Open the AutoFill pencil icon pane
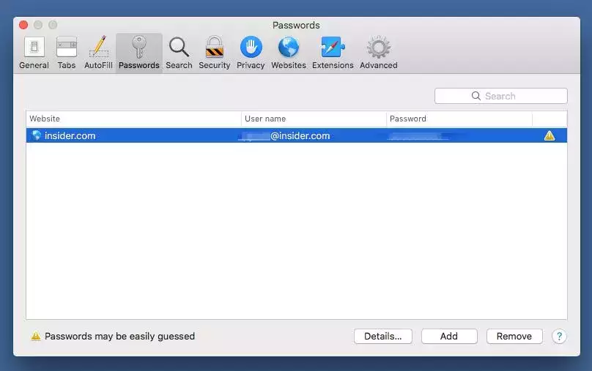 tap(97, 53)
